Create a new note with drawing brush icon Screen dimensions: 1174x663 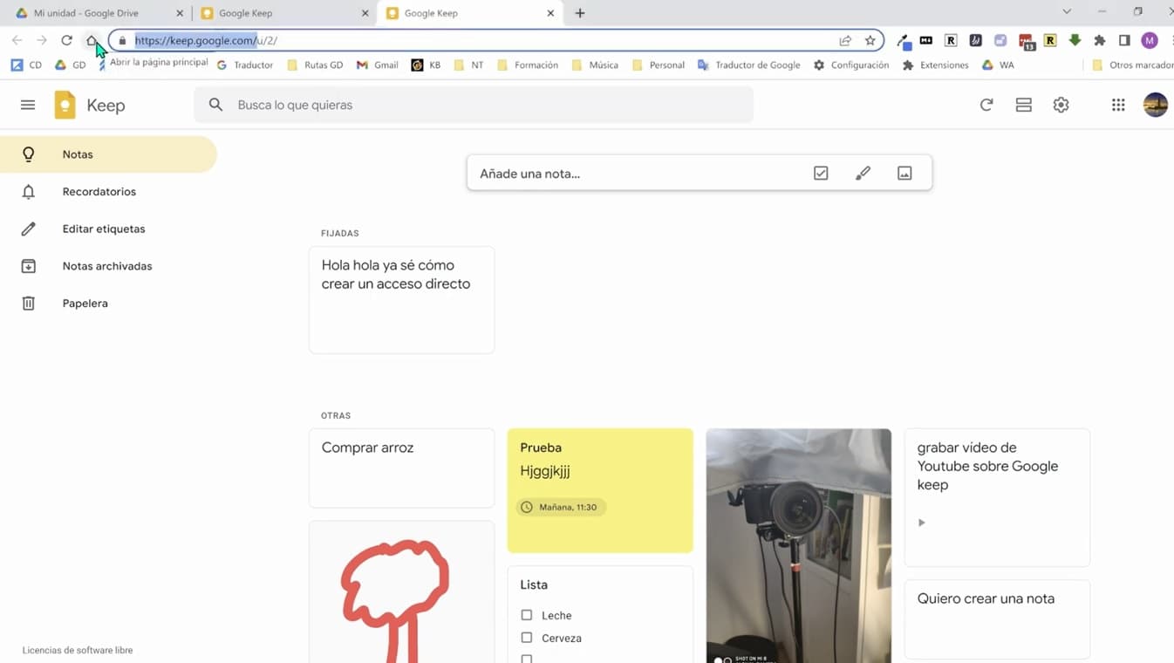tap(863, 173)
